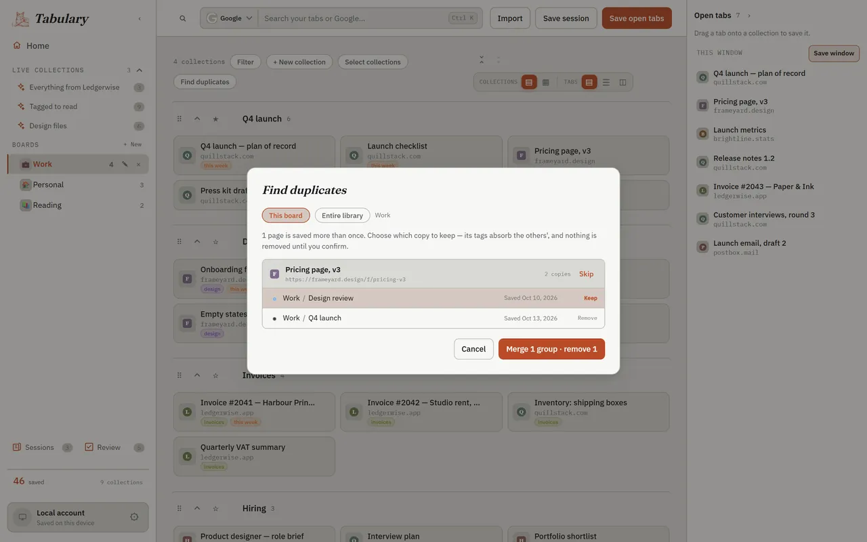Viewport: 867px width, 542px height.
Task: Select collections list view toggle
Action: click(x=528, y=82)
